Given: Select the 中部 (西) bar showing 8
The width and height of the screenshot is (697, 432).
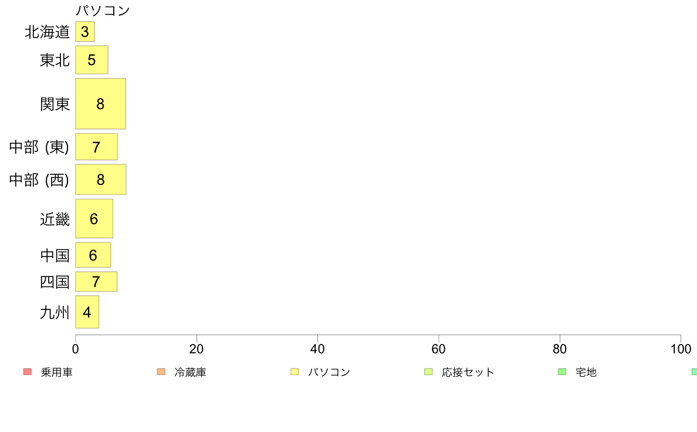Looking at the screenshot, I should 101,179.
